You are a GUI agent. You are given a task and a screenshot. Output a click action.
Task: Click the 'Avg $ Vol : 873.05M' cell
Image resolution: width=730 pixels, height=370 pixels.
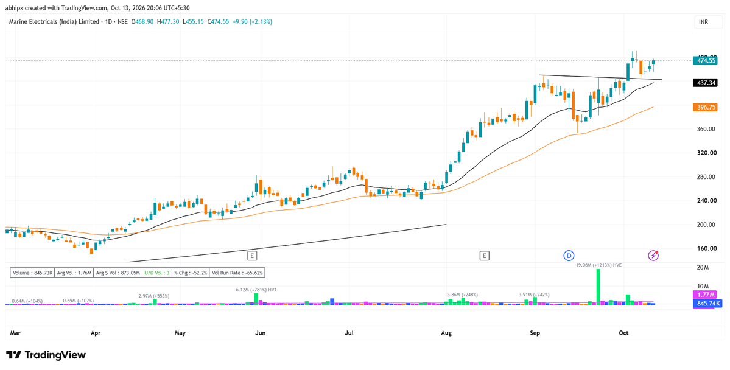pos(118,273)
